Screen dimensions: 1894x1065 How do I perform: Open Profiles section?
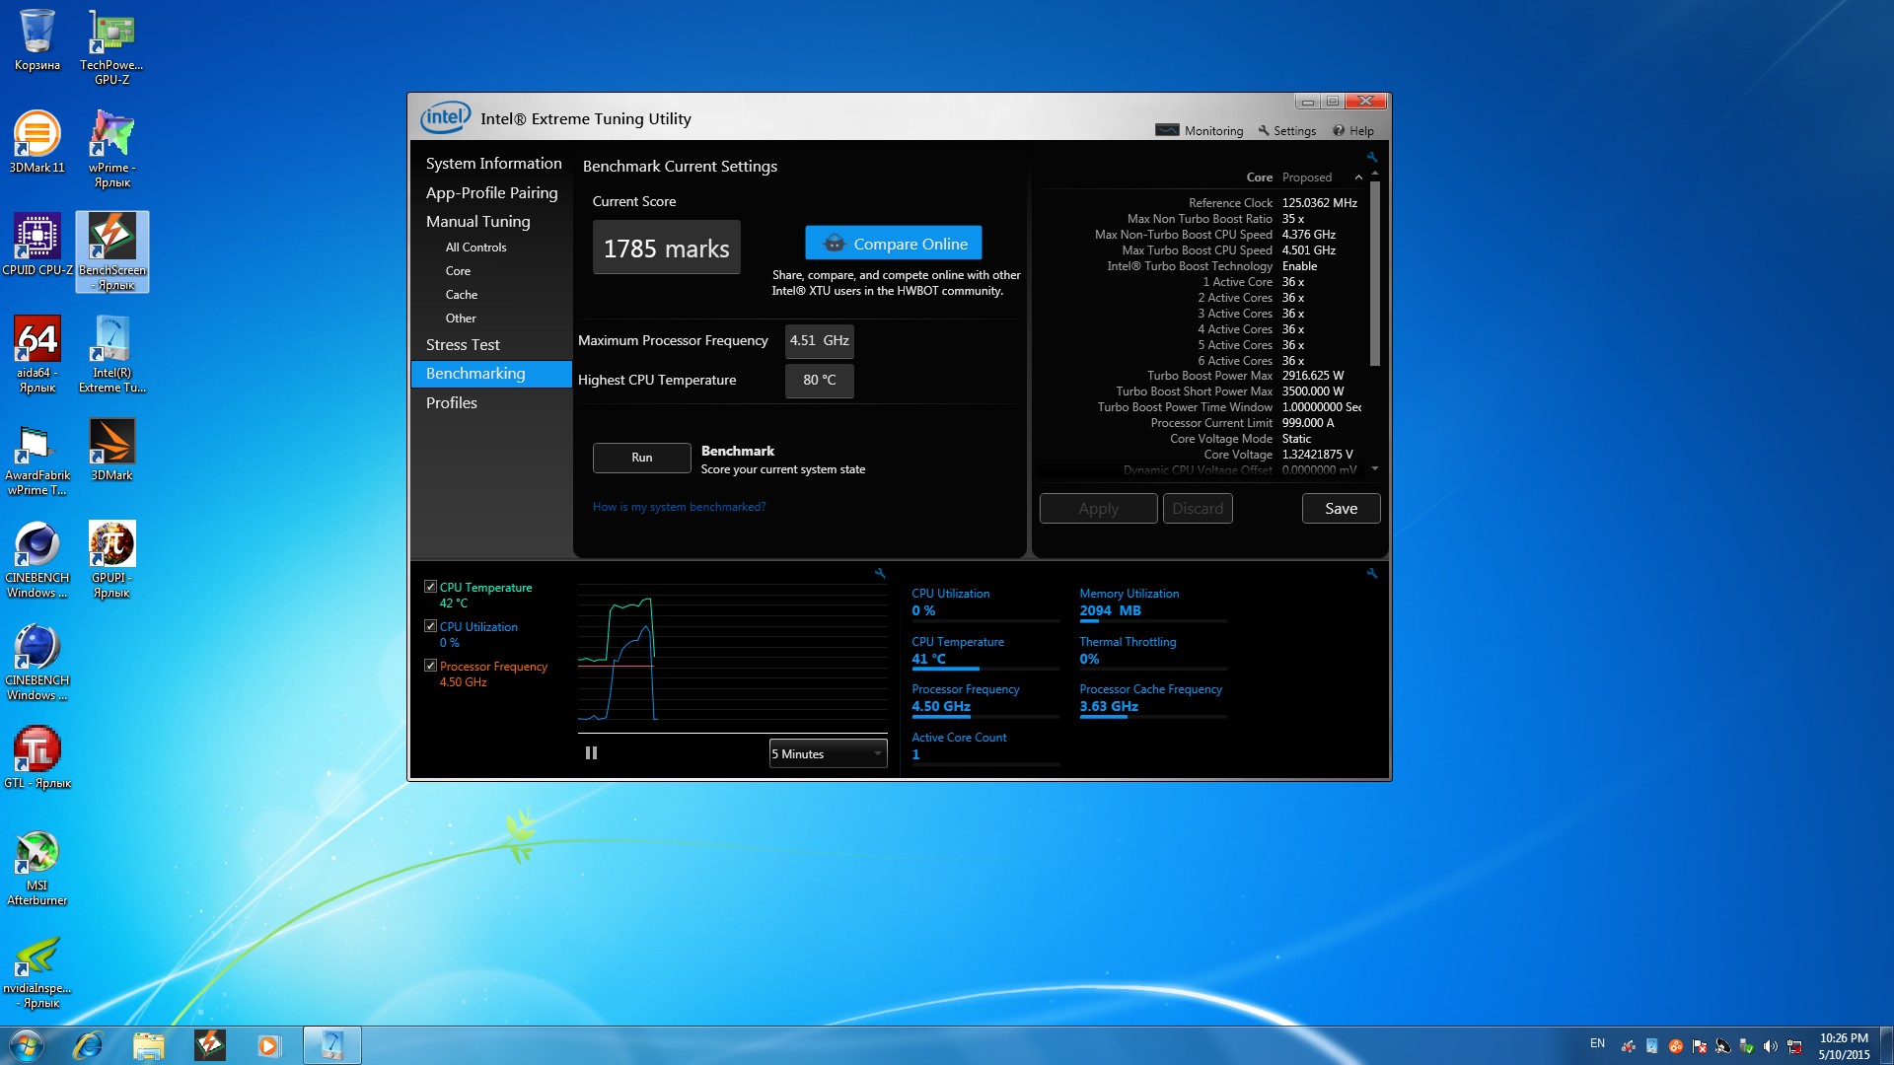tap(451, 403)
